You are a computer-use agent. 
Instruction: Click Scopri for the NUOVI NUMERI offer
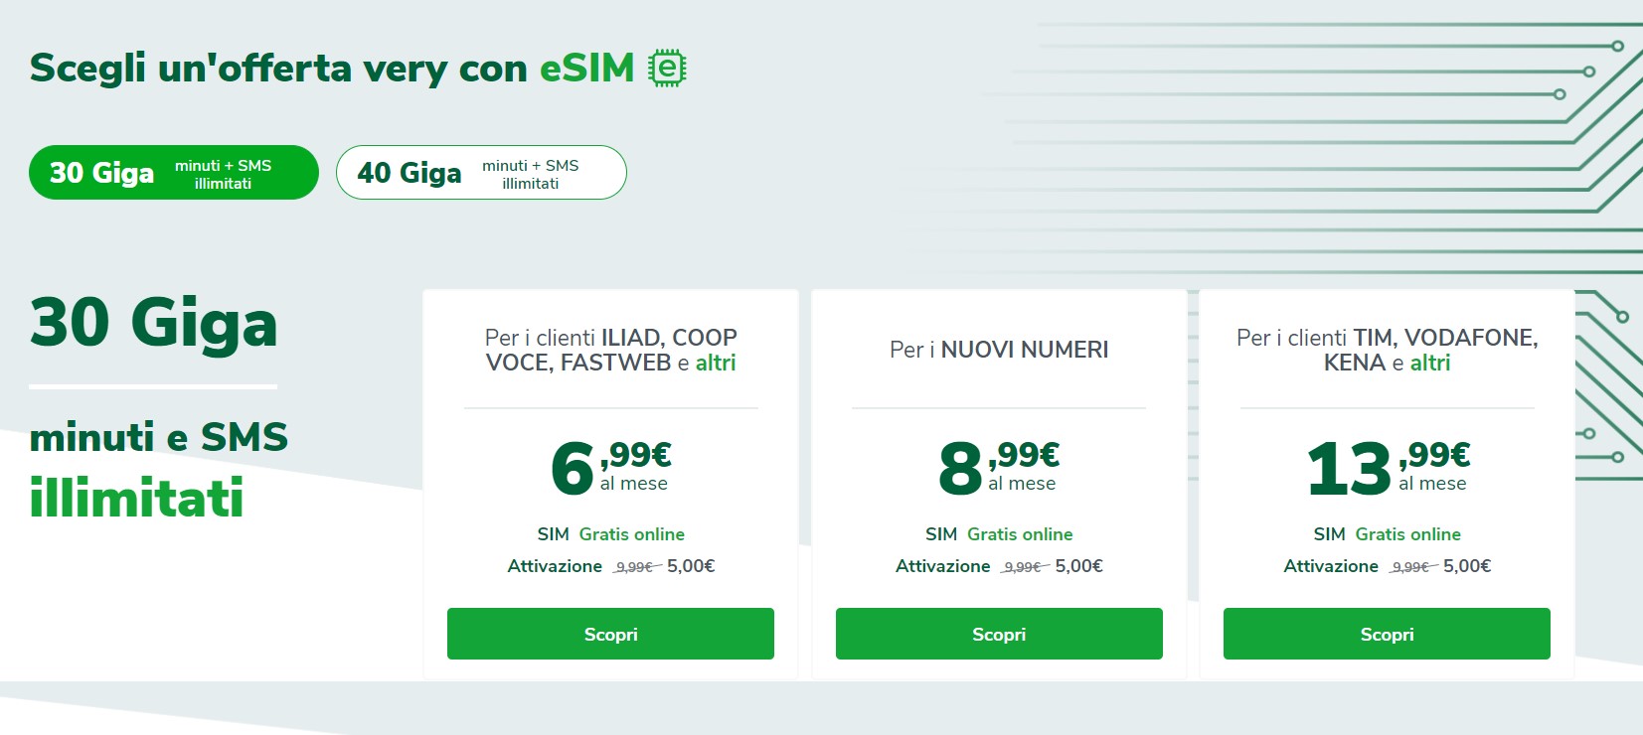point(999,634)
